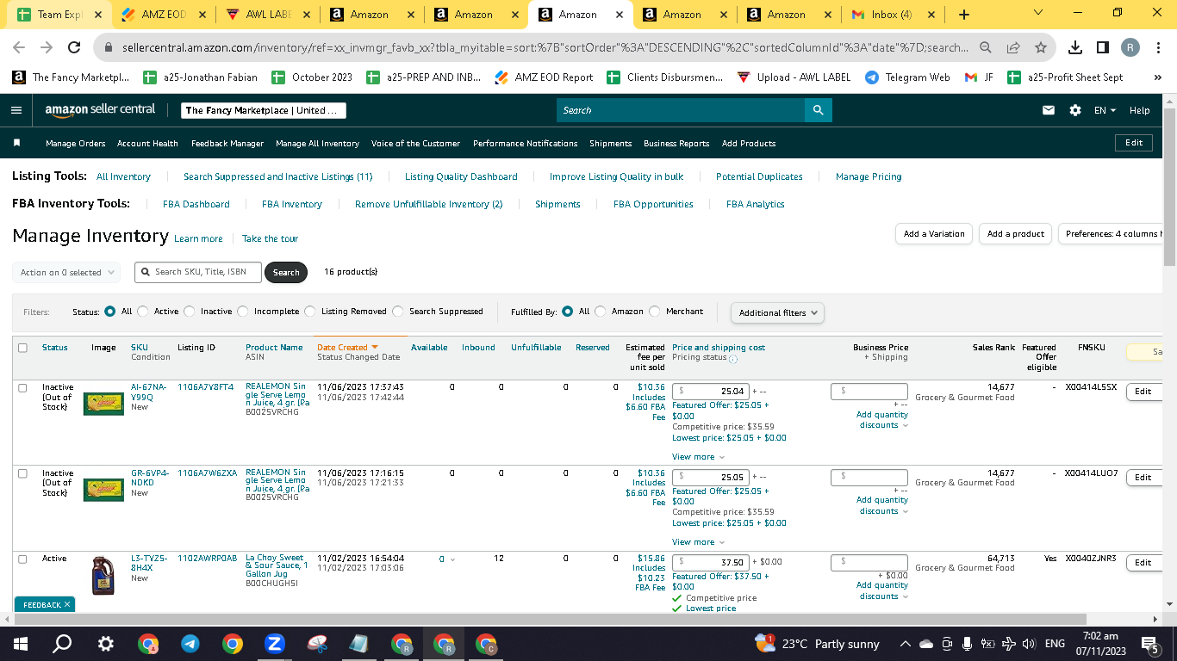
Task: Open Feedback Manager in the navigation bar
Action: point(227,144)
